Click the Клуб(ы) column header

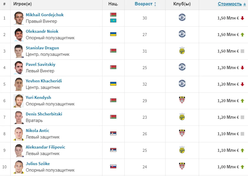point(182,4)
